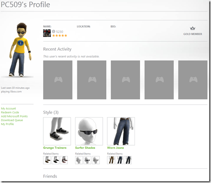Viewport: 211px width, 183px height.
Task: Select the Surfer Shades sunglasses image
Action: (x=89, y=131)
